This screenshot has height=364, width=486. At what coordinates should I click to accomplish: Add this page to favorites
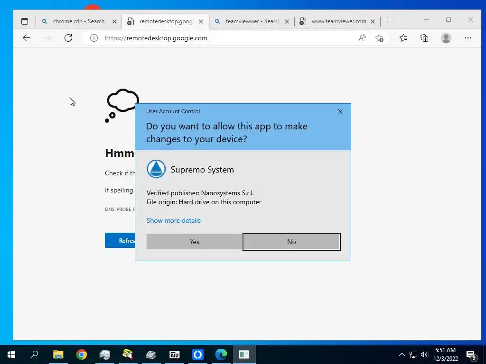point(379,38)
